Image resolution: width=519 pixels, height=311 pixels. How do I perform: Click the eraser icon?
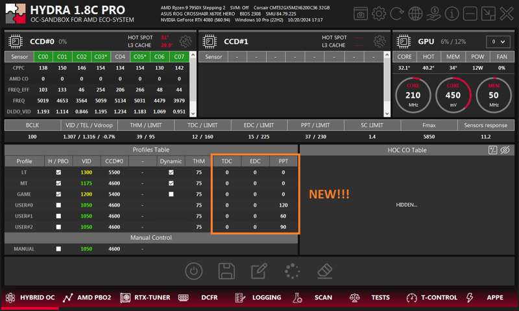pyautogui.click(x=326, y=271)
